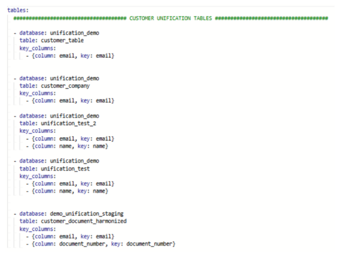Click the 'CUSTOMER UNIFICATION TABLES' comment header
This screenshot has height=258, width=338.
click(170, 18)
